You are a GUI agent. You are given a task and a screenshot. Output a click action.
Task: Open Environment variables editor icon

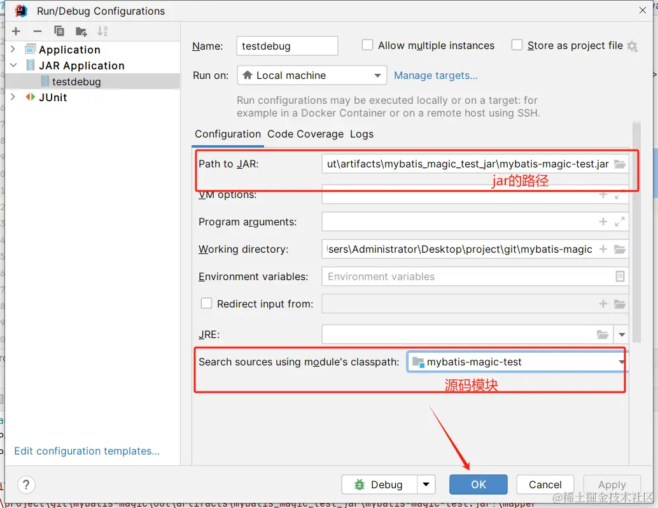click(620, 277)
